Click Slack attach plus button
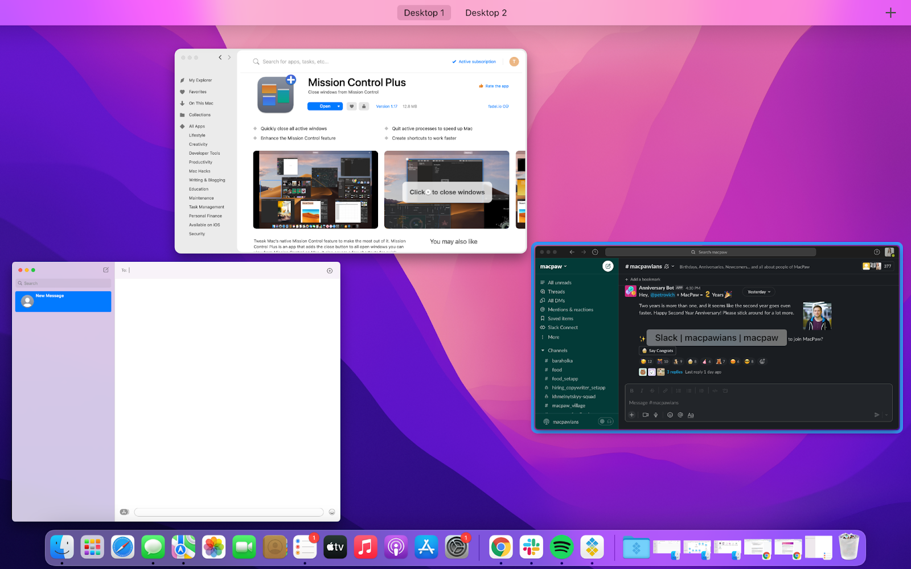The height and width of the screenshot is (569, 911). 631,415
